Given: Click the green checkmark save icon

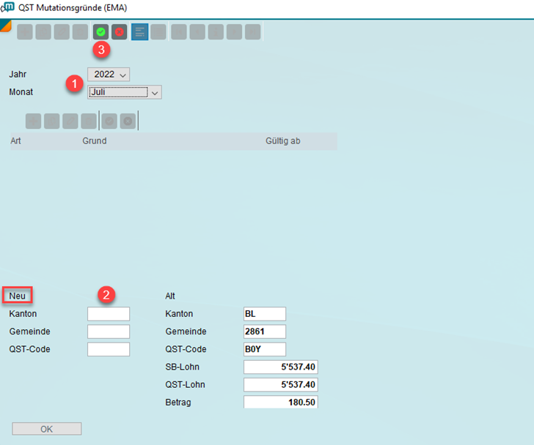Looking at the screenshot, I should [100, 32].
